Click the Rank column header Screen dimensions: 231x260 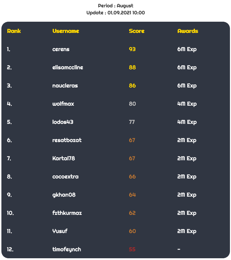14,31
